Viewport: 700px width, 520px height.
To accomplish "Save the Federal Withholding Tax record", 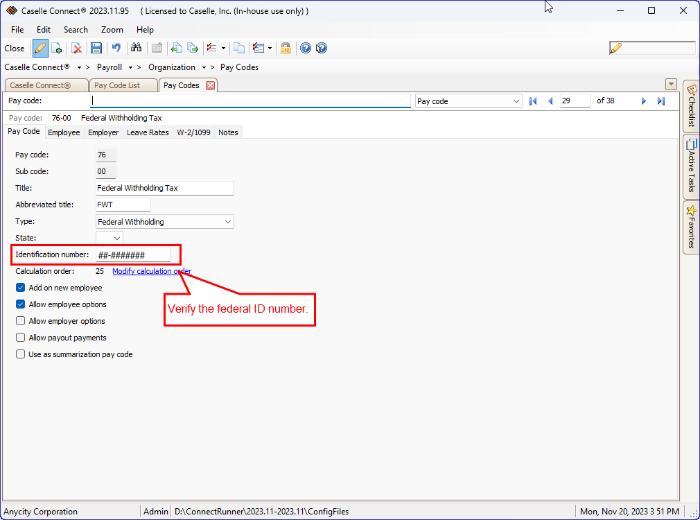I will click(96, 48).
